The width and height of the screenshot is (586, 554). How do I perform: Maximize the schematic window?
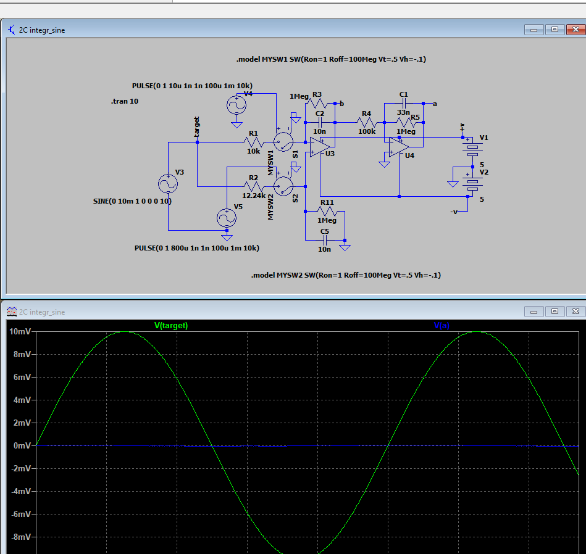coord(555,29)
